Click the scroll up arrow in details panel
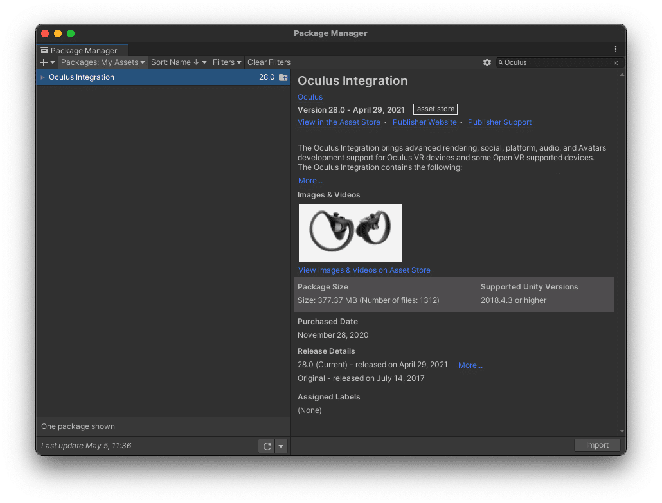The width and height of the screenshot is (662, 503). click(622, 75)
